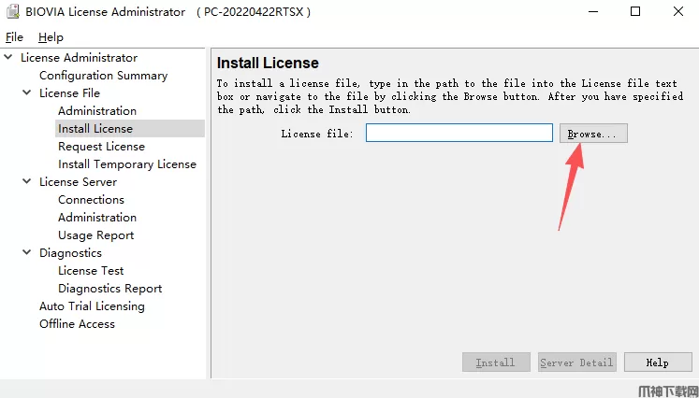Collapse the License Server tree section
This screenshot has width=699, height=398.
27,182
